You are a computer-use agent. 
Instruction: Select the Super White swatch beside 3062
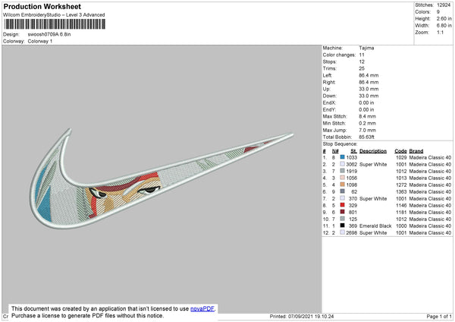[x=343, y=164]
